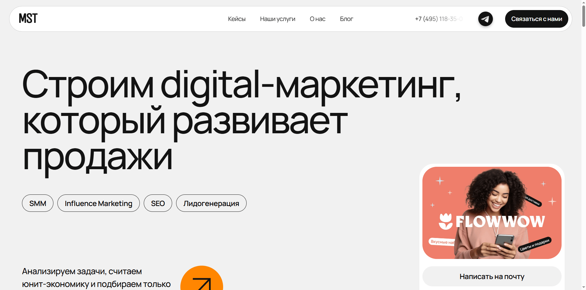Click the right-edge scrollbar track

point(582,152)
